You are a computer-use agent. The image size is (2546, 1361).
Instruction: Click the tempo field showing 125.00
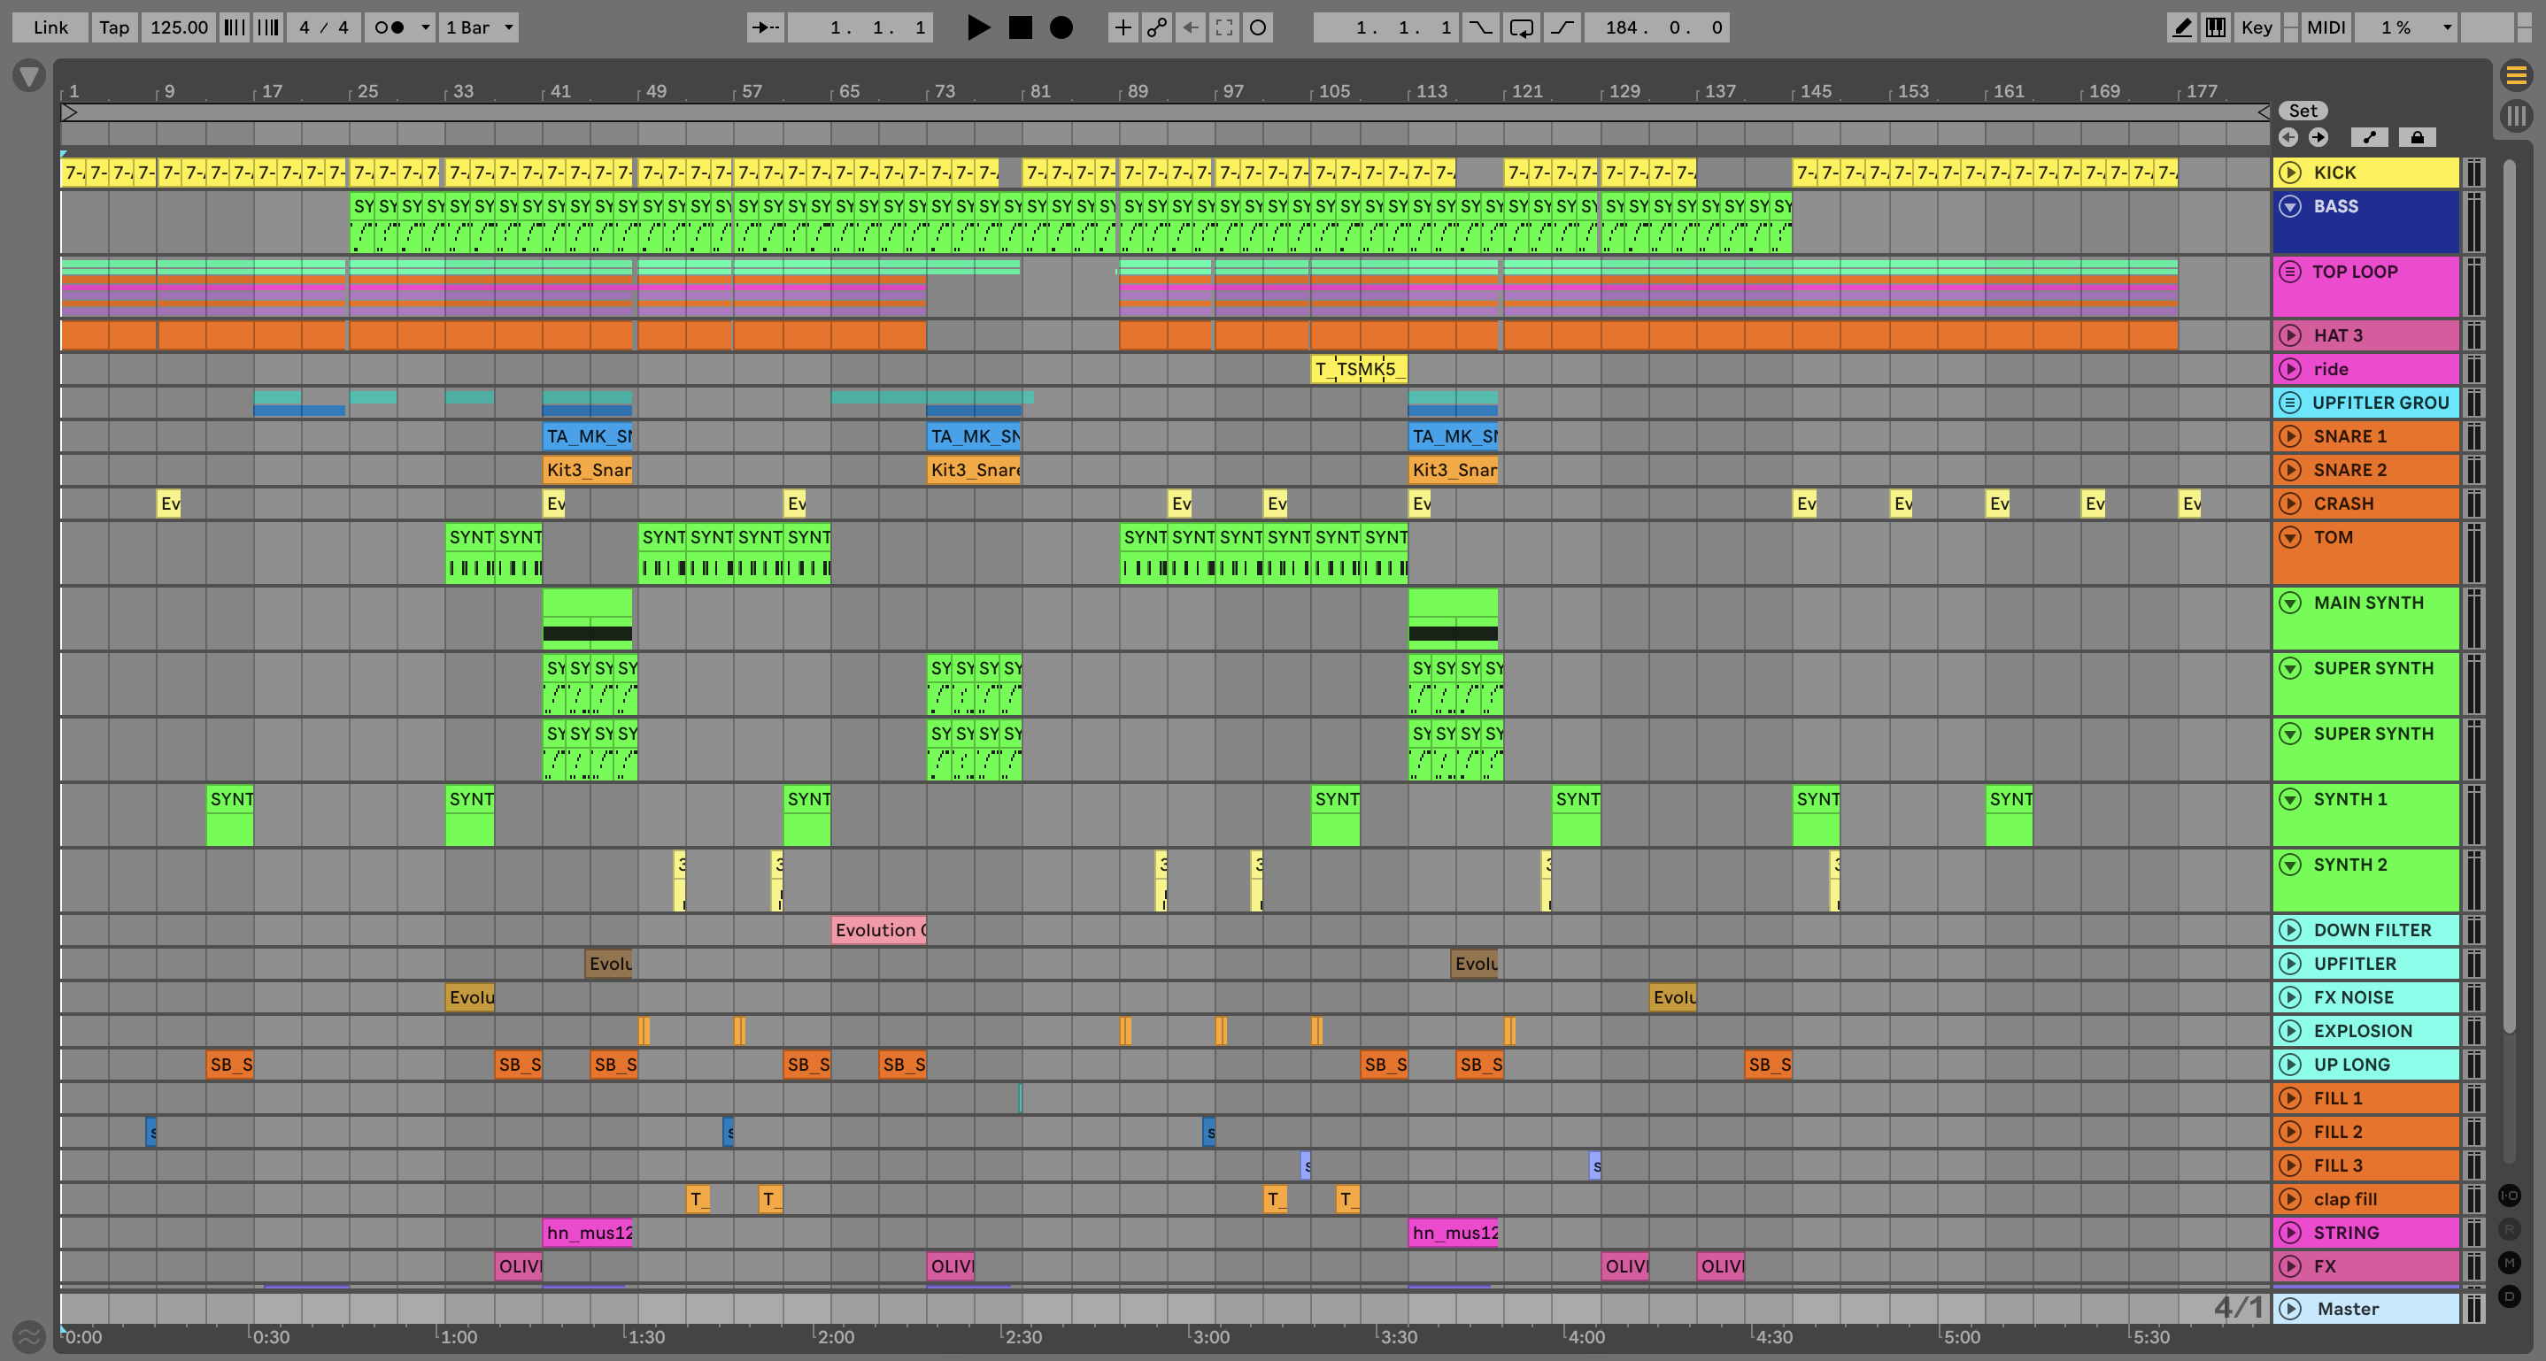[179, 27]
